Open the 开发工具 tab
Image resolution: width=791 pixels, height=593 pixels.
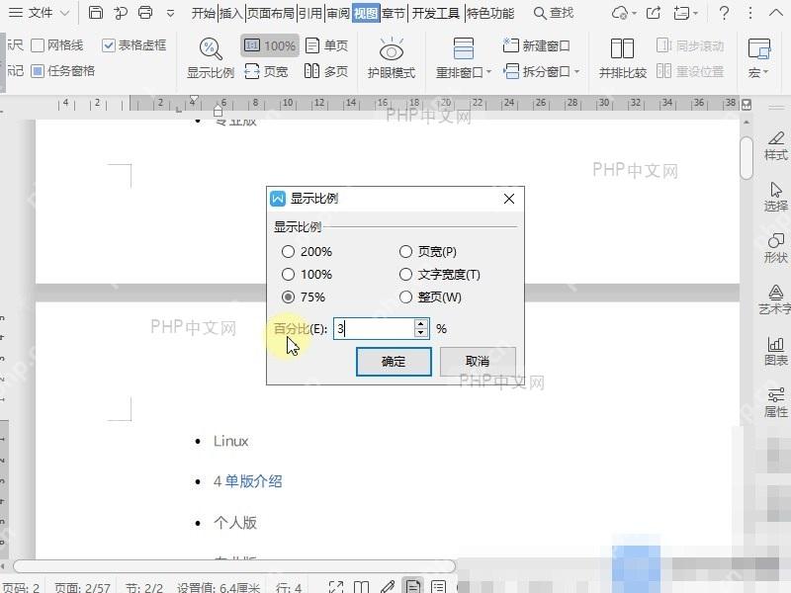pos(435,13)
